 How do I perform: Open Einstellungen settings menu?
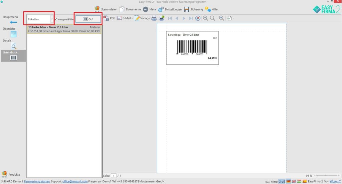click(x=170, y=9)
